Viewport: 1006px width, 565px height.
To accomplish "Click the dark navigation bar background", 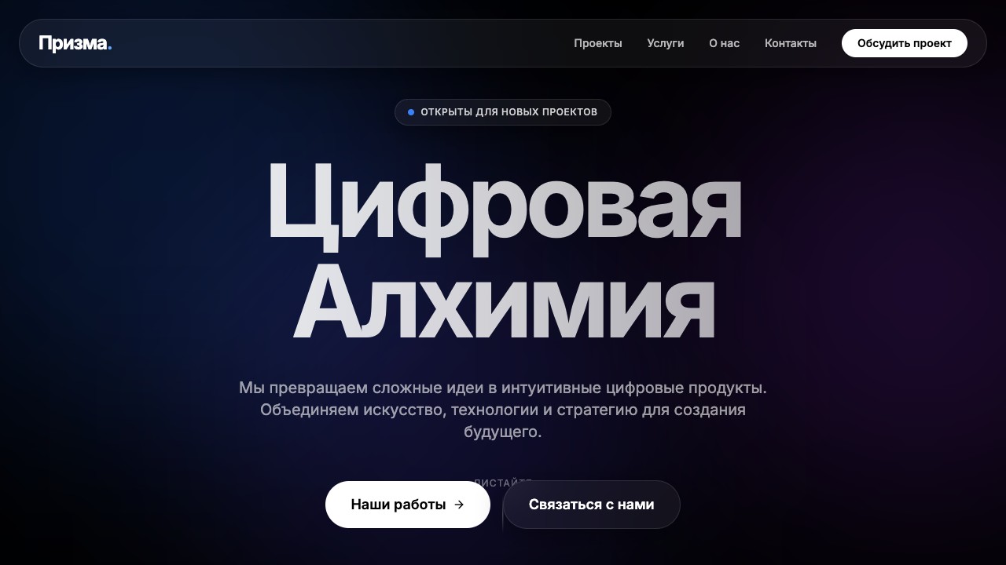I will [354, 43].
